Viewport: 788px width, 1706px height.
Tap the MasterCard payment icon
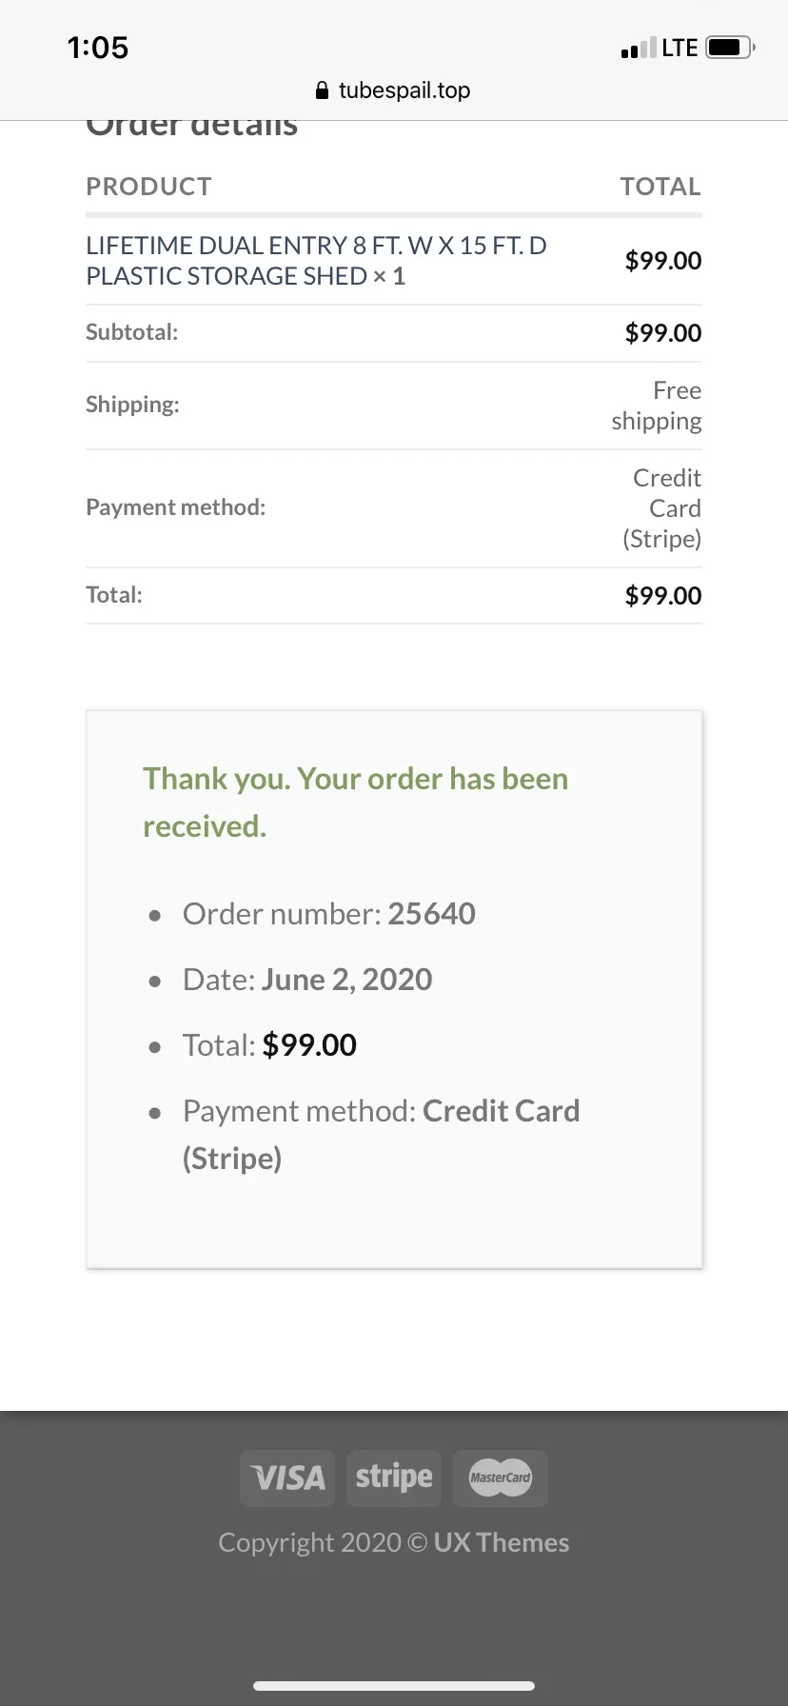coord(501,1478)
